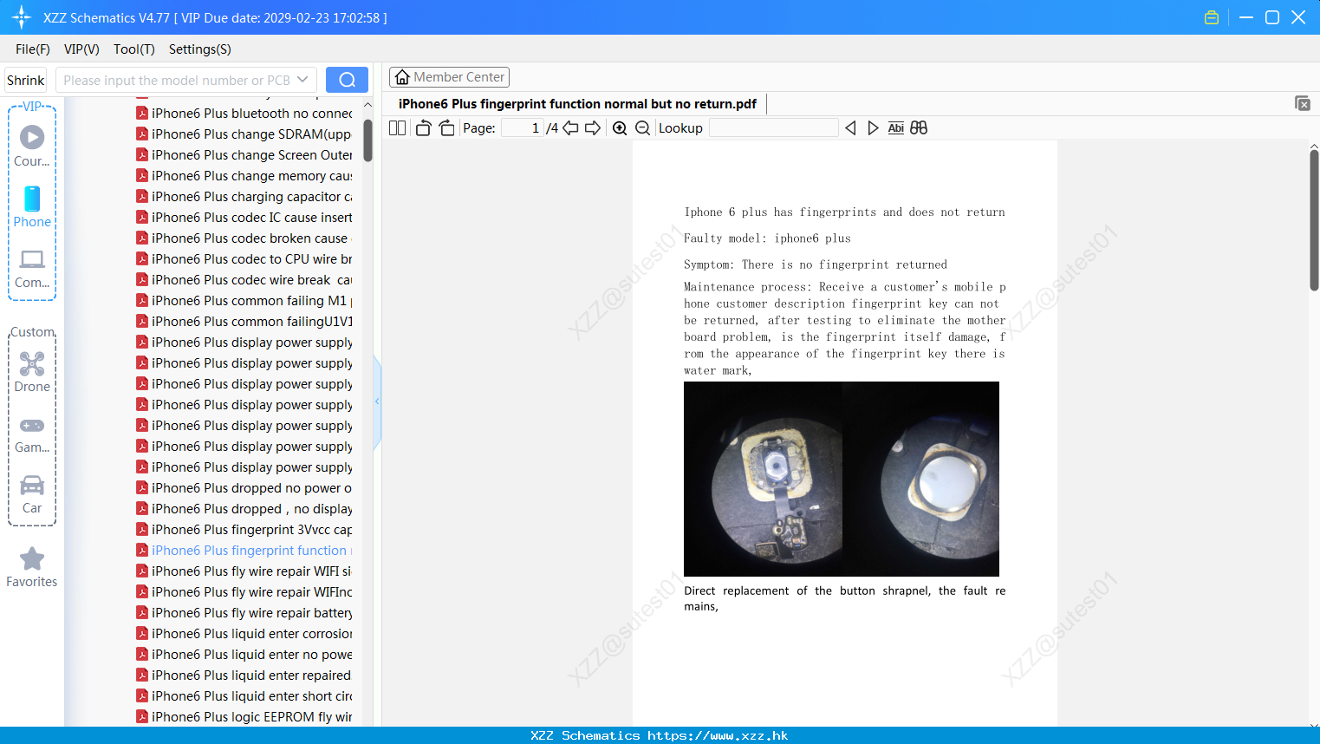The height and width of the screenshot is (744, 1320).
Task: Open 'iPhone6 Plus codec wire break' file
Action: 244,280
